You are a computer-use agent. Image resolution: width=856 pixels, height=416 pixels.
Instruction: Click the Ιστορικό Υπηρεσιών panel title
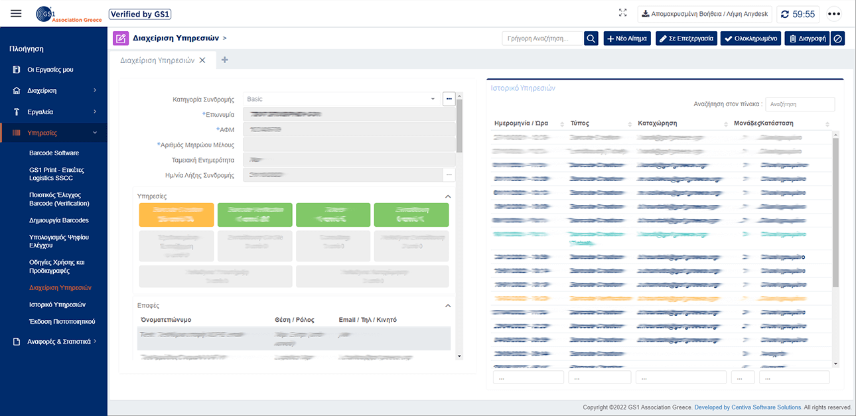[523, 88]
